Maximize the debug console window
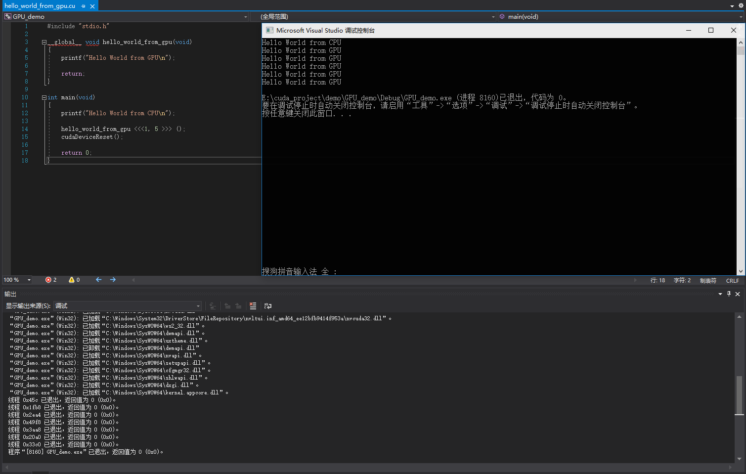Viewport: 746px width, 474px height. (x=711, y=30)
